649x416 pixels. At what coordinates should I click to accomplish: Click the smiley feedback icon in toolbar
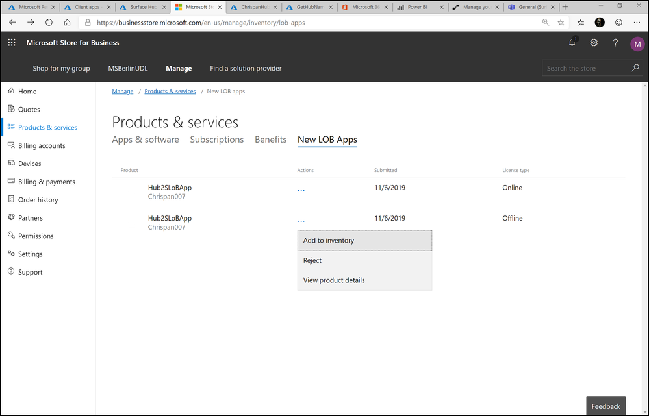pos(618,22)
